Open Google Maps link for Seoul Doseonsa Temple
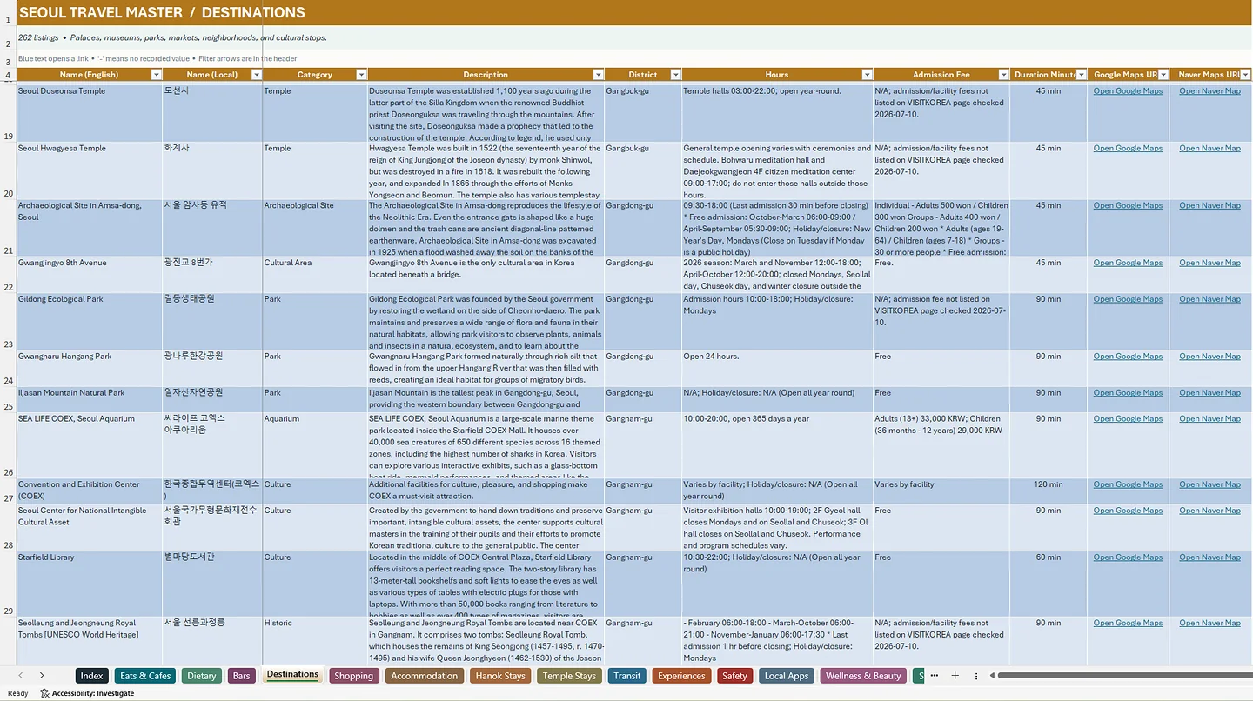This screenshot has width=1253, height=701. click(x=1128, y=91)
